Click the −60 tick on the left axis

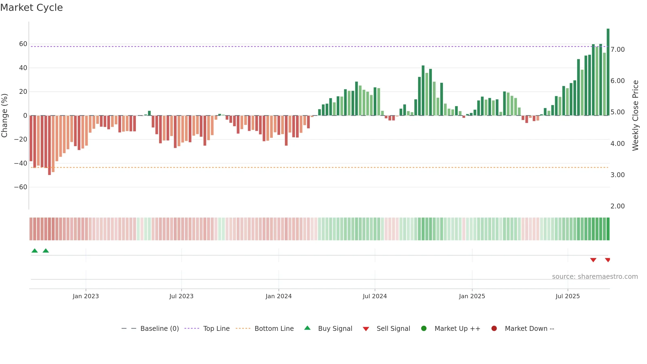(x=21, y=187)
